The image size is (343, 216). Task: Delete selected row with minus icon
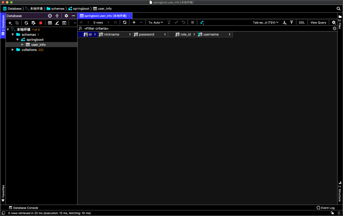point(141,22)
